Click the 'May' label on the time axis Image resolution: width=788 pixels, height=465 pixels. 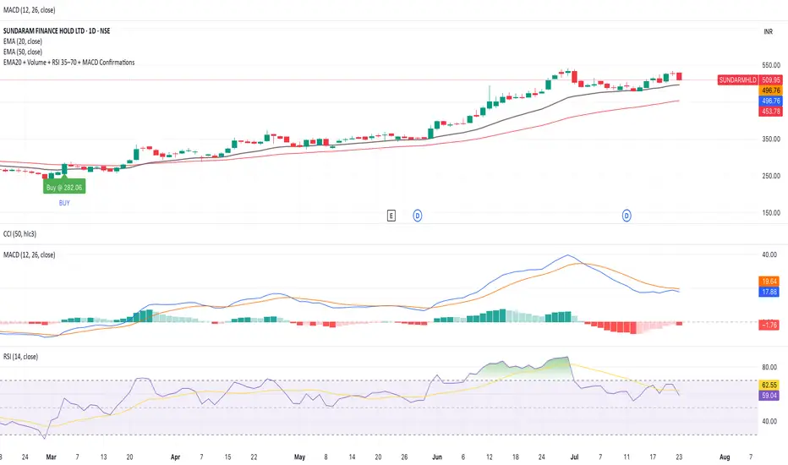pos(299,457)
